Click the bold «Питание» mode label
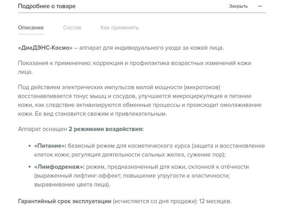Viewport: 288px width, 212px height. click(x=50, y=146)
